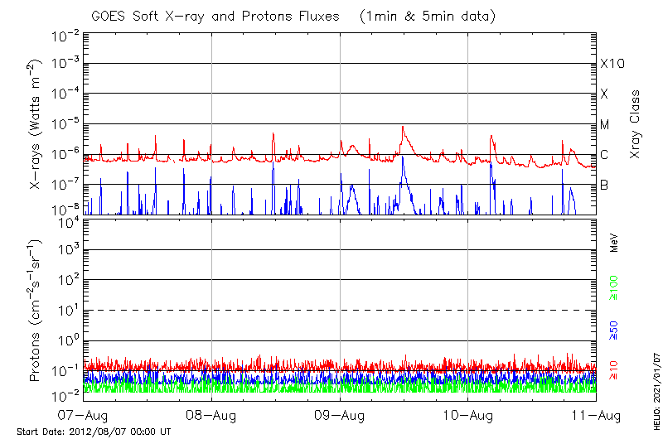663x439 pixels.
Task: Click the red ≥10 MeV legend label
Action: pos(614,367)
